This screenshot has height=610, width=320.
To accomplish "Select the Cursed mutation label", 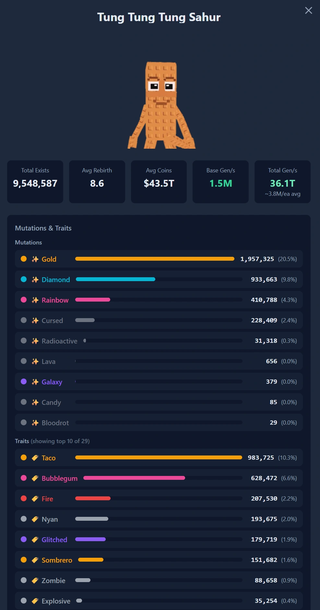I will pyautogui.click(x=52, y=320).
